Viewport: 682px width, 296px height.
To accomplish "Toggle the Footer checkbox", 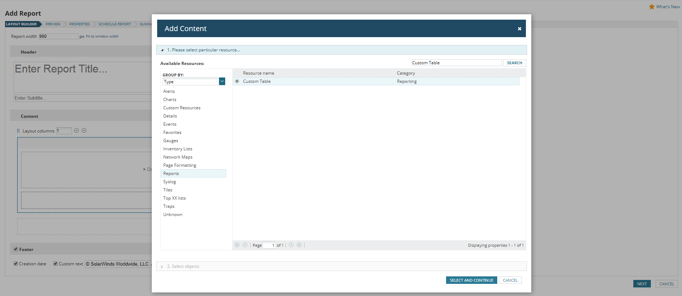I will pyautogui.click(x=16, y=249).
